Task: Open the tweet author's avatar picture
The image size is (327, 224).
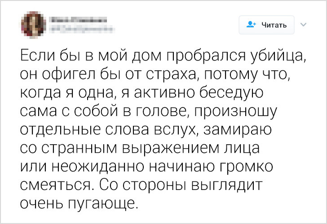Action: (33, 24)
